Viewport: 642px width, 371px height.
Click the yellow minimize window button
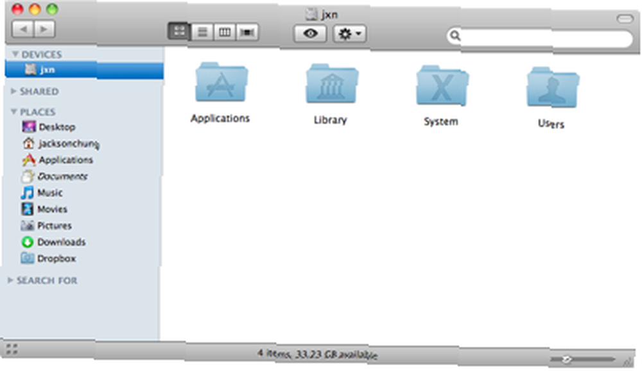(x=35, y=9)
